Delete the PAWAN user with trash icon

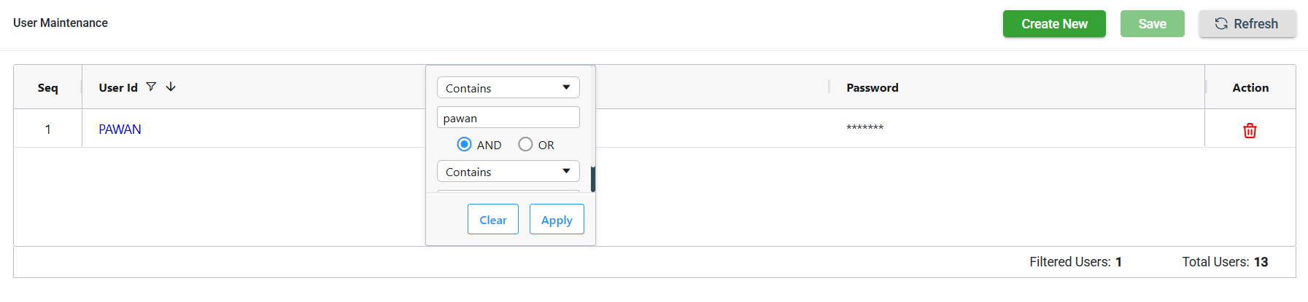point(1250,130)
